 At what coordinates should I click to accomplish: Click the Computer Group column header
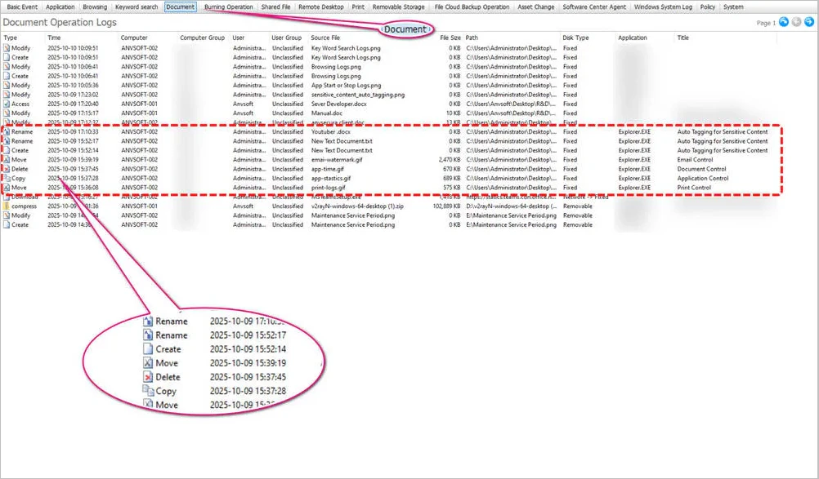coord(204,38)
